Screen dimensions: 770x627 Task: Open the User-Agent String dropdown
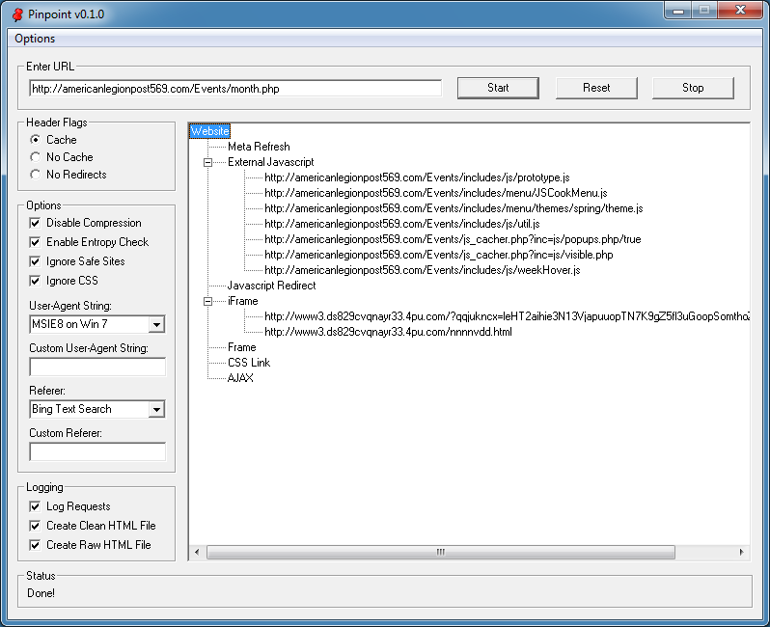tap(156, 325)
